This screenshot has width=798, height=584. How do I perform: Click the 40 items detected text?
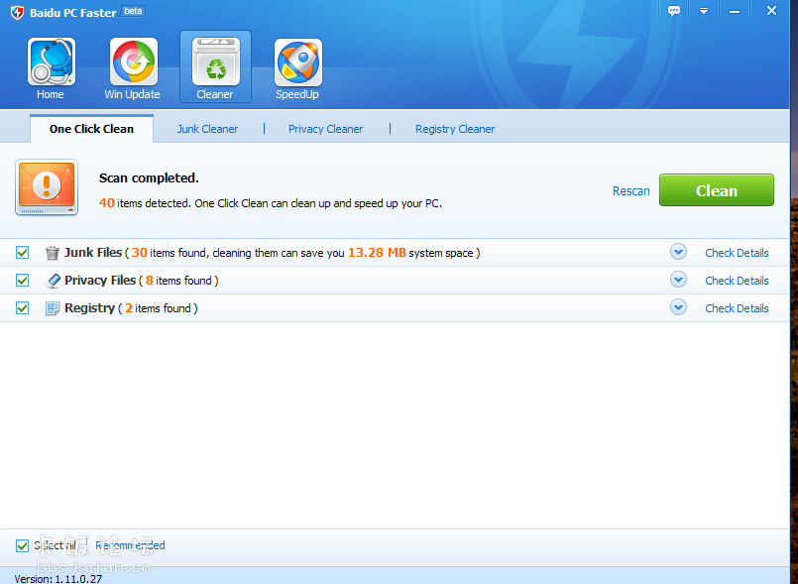(x=271, y=203)
